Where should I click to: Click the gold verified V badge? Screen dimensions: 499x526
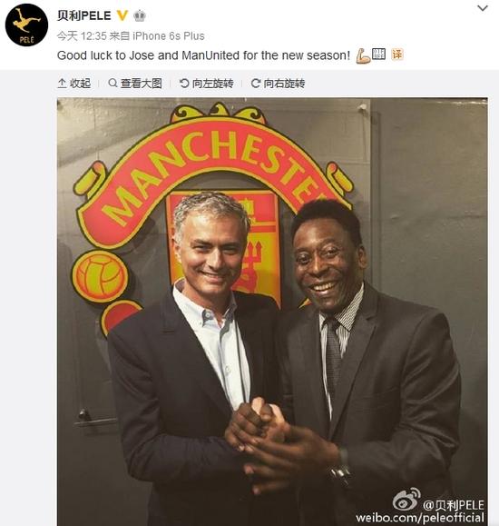(122, 15)
